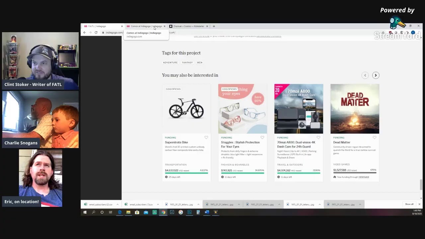Screen dimensions: 425x239
Task: Save the Dead Matter campaign with heart
Action: point(375,137)
